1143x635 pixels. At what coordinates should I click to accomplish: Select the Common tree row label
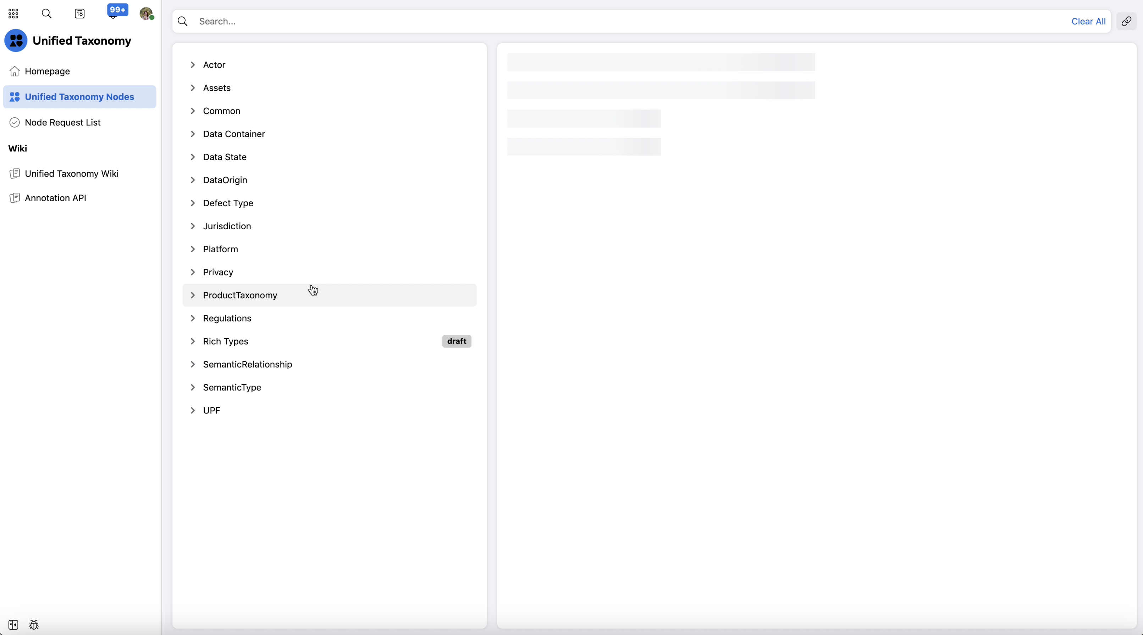[222, 111]
